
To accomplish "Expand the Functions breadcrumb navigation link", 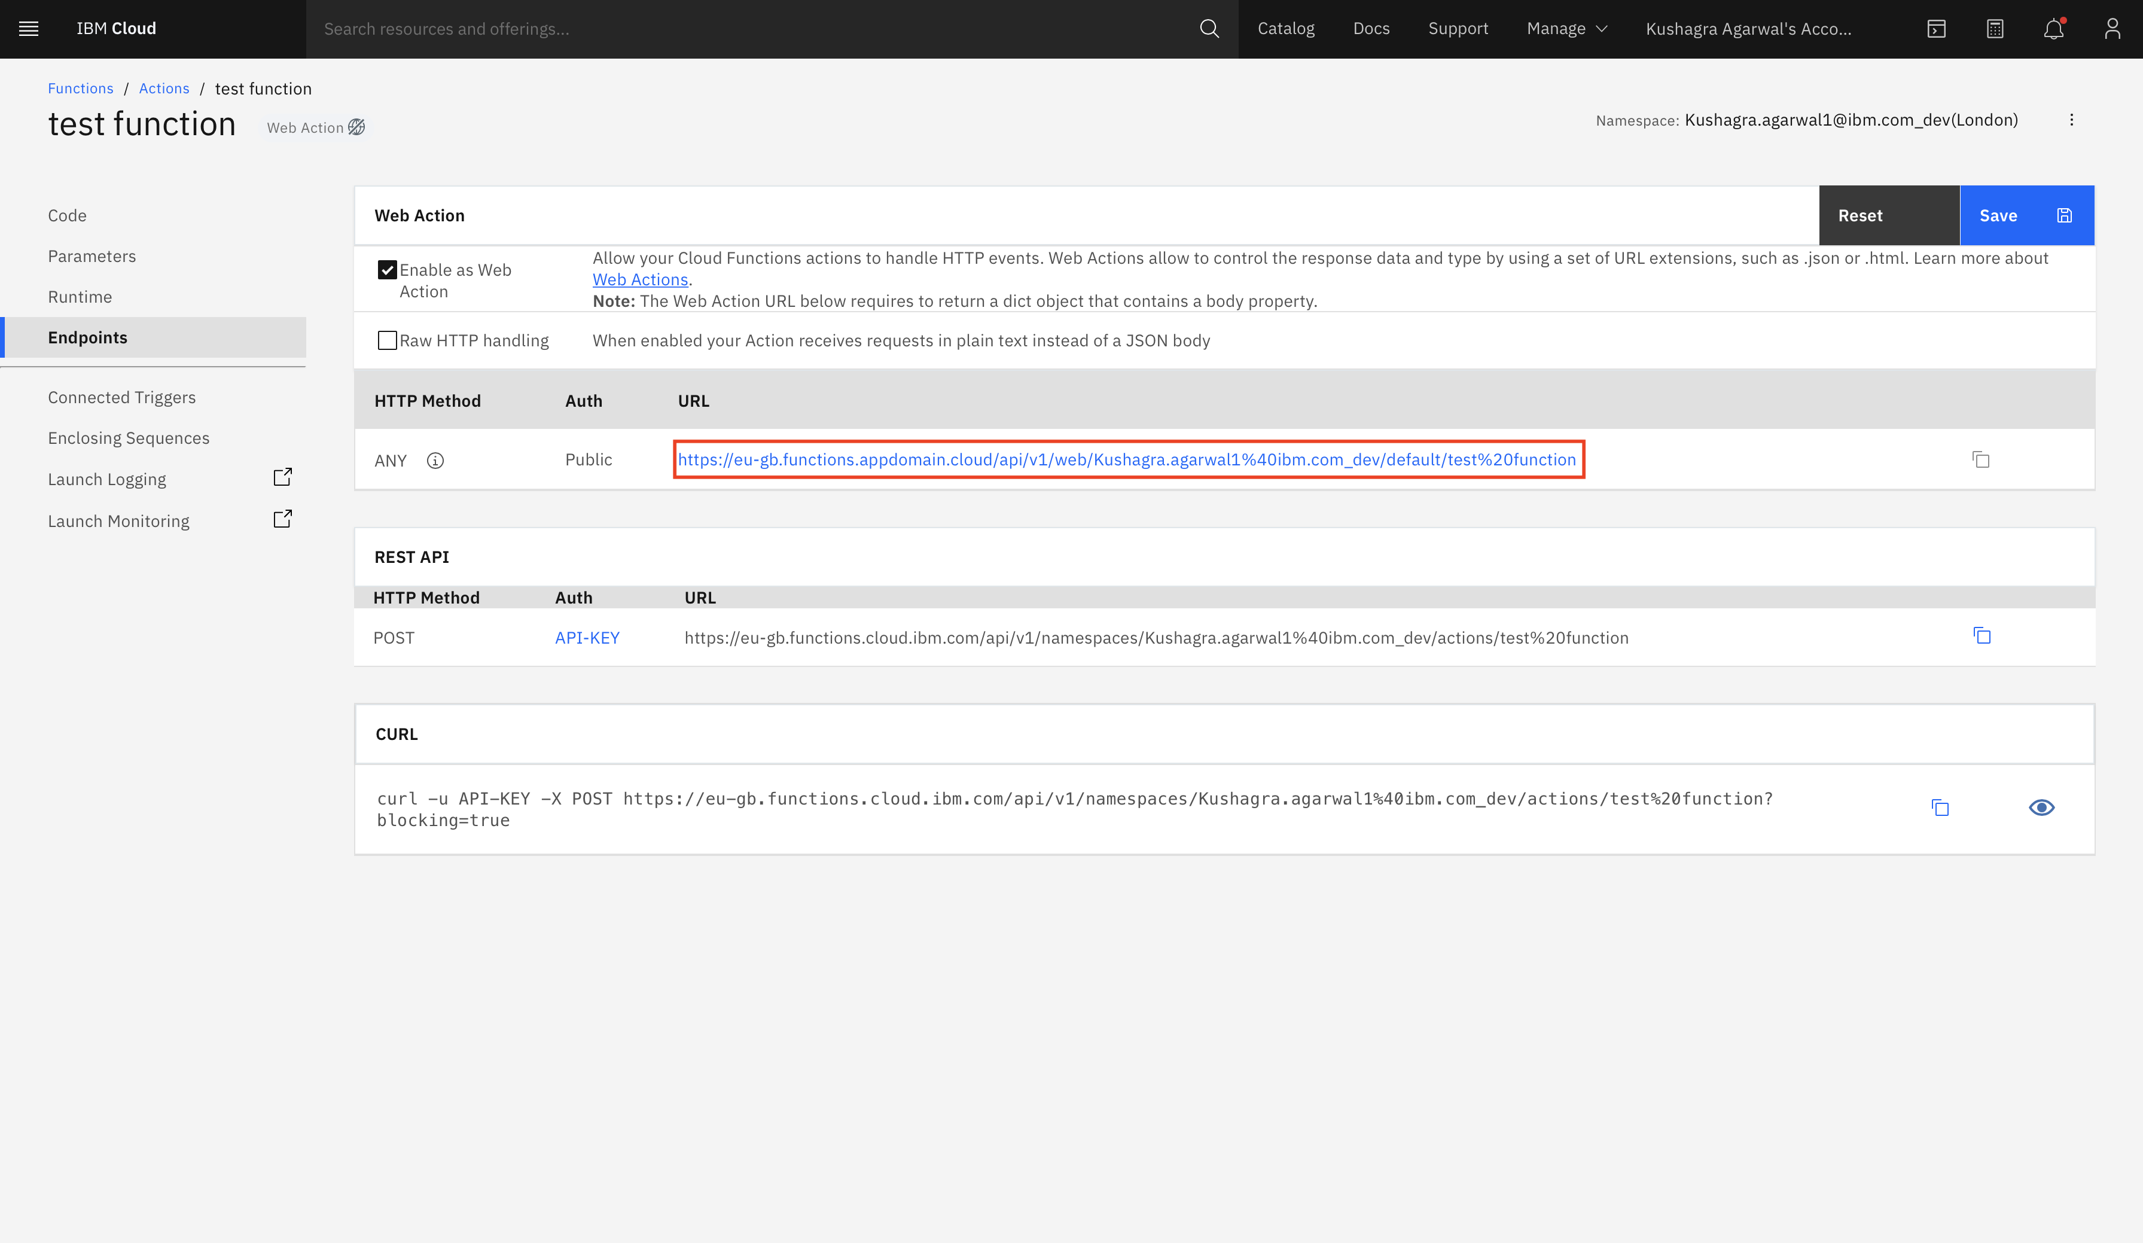I will click(80, 89).
